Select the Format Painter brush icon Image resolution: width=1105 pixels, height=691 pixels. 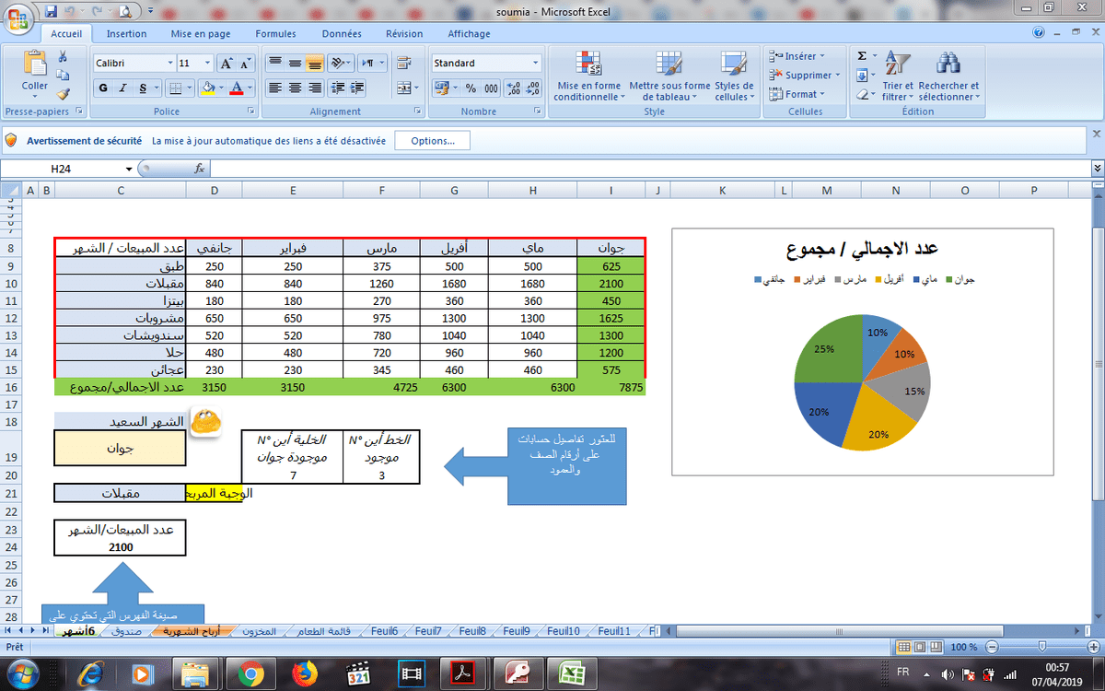point(63,94)
